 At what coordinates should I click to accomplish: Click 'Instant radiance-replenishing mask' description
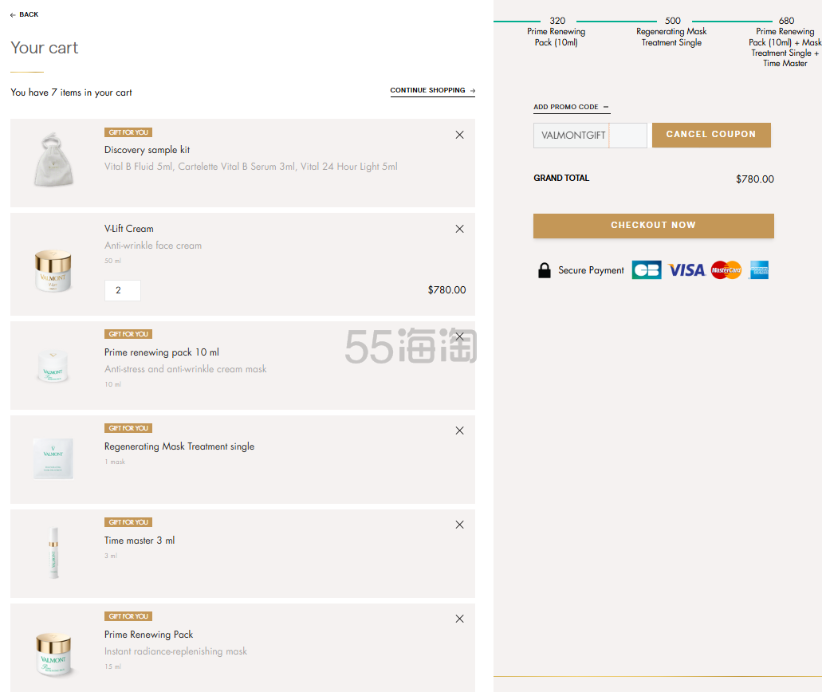[x=175, y=651]
